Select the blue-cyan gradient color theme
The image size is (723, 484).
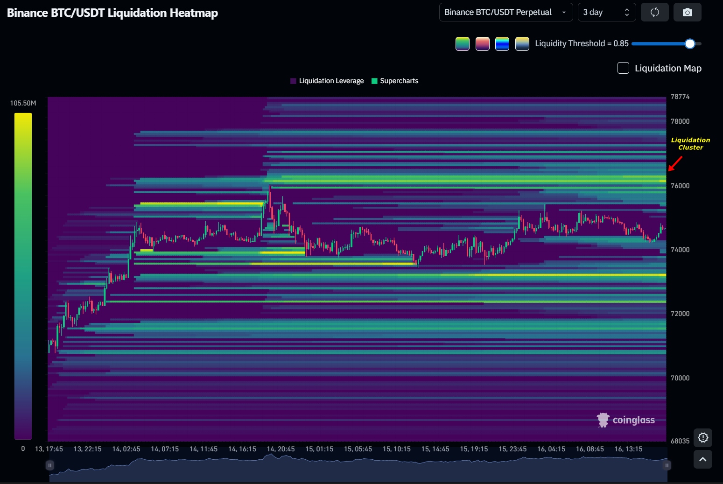(502, 44)
